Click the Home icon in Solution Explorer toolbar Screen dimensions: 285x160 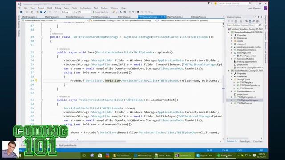pyautogui.click(x=236, y=21)
